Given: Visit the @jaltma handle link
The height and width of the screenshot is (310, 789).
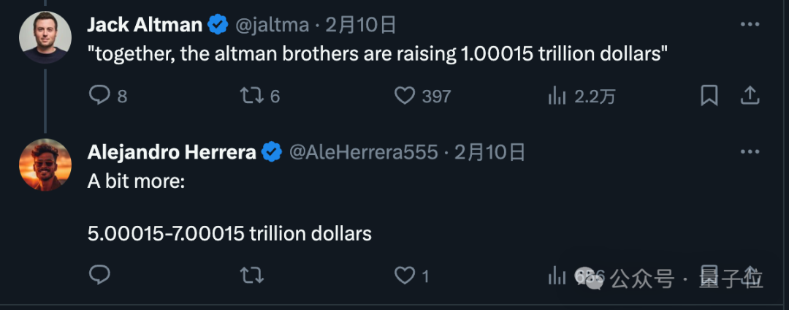Looking at the screenshot, I should point(271,26).
